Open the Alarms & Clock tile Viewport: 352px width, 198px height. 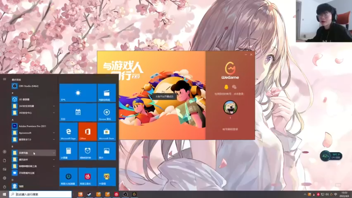pos(88,151)
